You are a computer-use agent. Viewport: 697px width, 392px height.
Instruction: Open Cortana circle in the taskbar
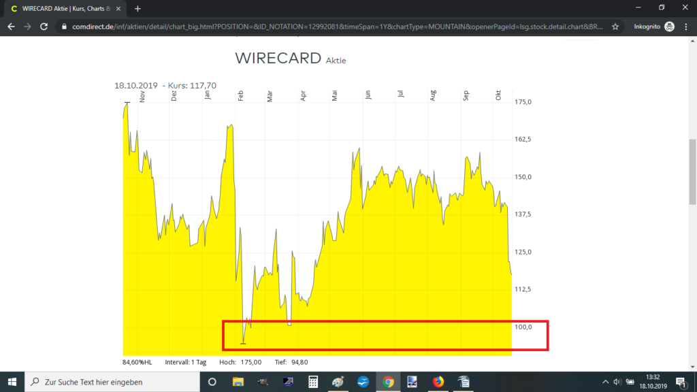coord(212,382)
